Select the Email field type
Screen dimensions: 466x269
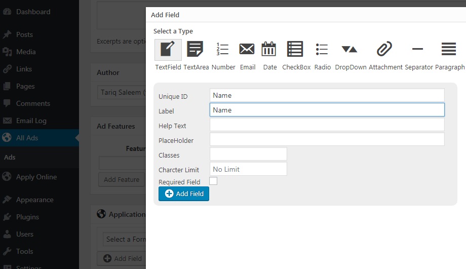pyautogui.click(x=247, y=50)
